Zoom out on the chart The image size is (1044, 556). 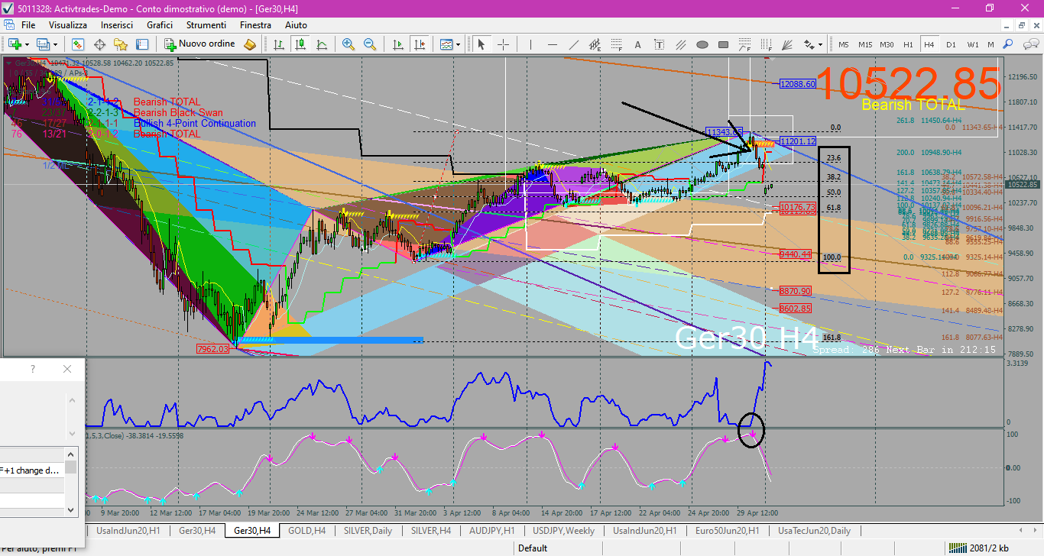coord(370,44)
